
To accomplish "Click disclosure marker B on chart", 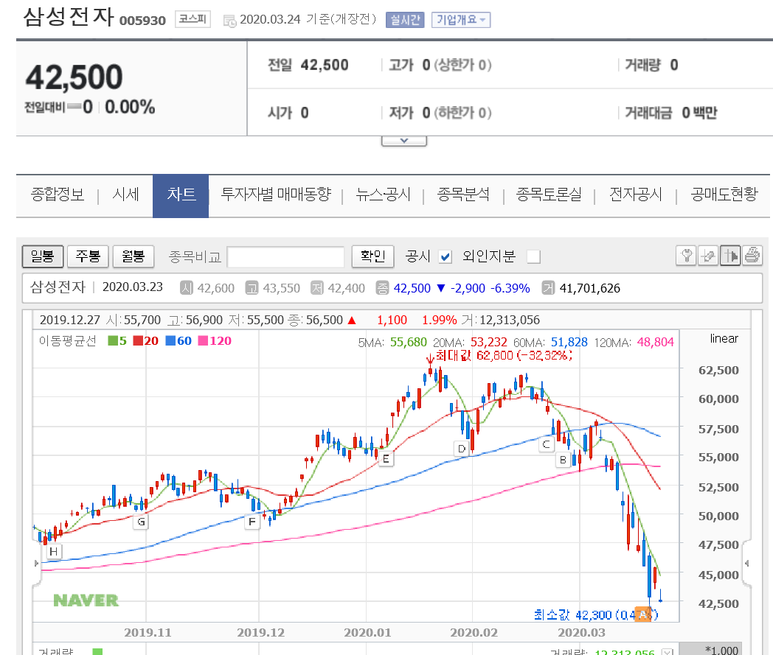I will [563, 460].
